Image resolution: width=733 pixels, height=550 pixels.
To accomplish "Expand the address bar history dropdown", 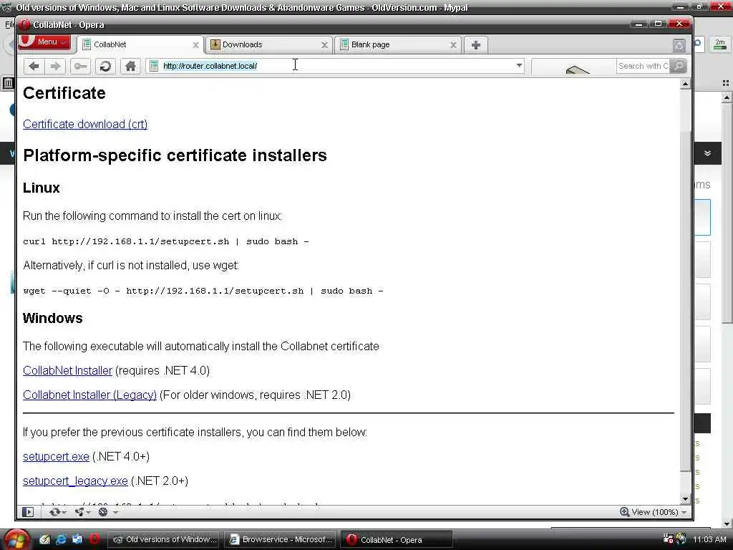I will pos(519,65).
